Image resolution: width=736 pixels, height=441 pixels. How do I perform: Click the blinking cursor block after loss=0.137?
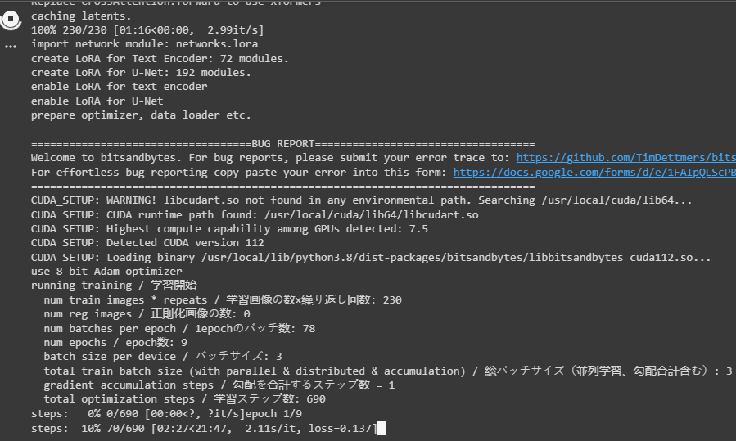(382, 429)
